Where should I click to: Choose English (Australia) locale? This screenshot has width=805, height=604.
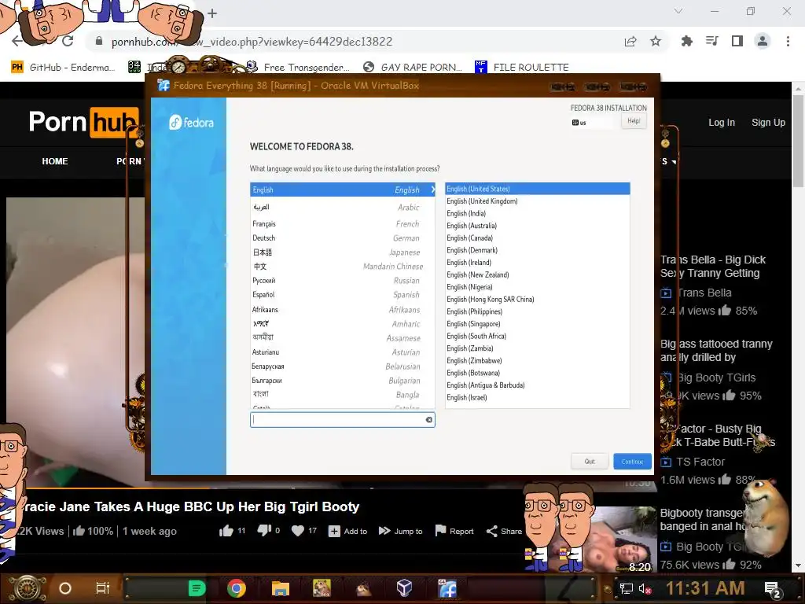[538, 226]
